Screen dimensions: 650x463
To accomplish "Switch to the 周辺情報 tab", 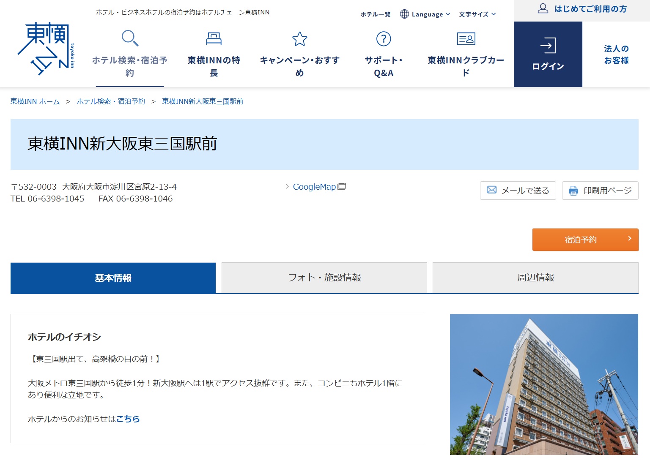I will tap(535, 278).
